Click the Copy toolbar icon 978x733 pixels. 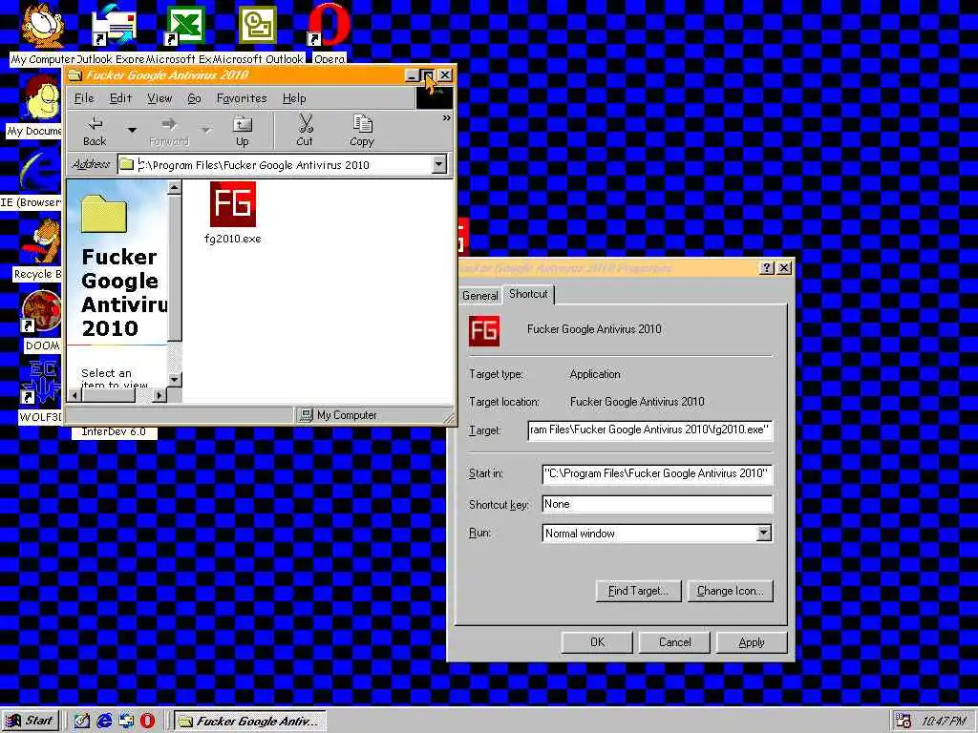tap(362, 131)
